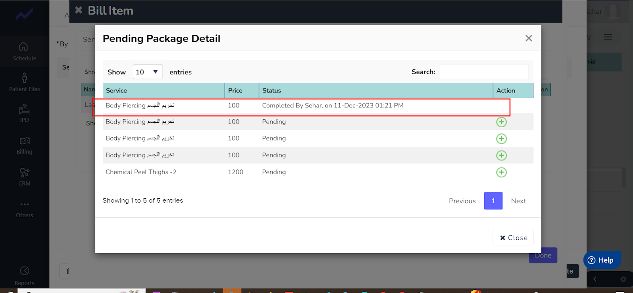
Task: Add the third Body Piercing pending row
Action: click(501, 139)
